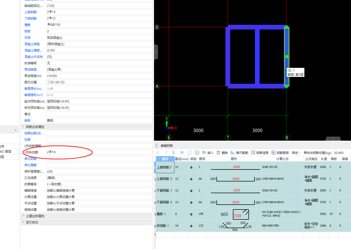Open 钢筋信息 panel
The width and height of the screenshot is (351, 249).
[260, 153]
